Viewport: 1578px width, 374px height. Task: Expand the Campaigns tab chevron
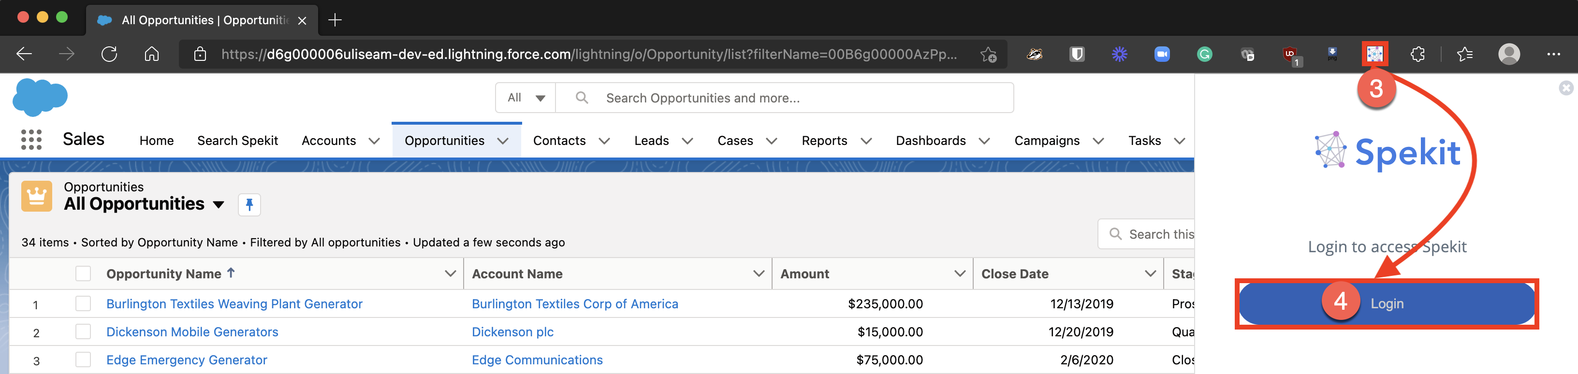(x=1098, y=141)
